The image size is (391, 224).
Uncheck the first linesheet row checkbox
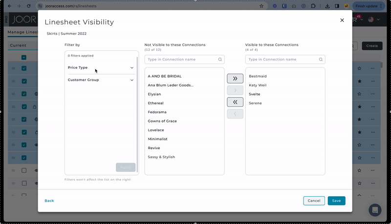click(x=24, y=68)
